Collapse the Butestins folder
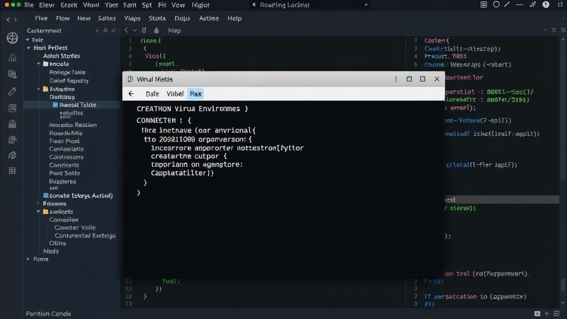This screenshot has width=567, height=319. (39, 89)
